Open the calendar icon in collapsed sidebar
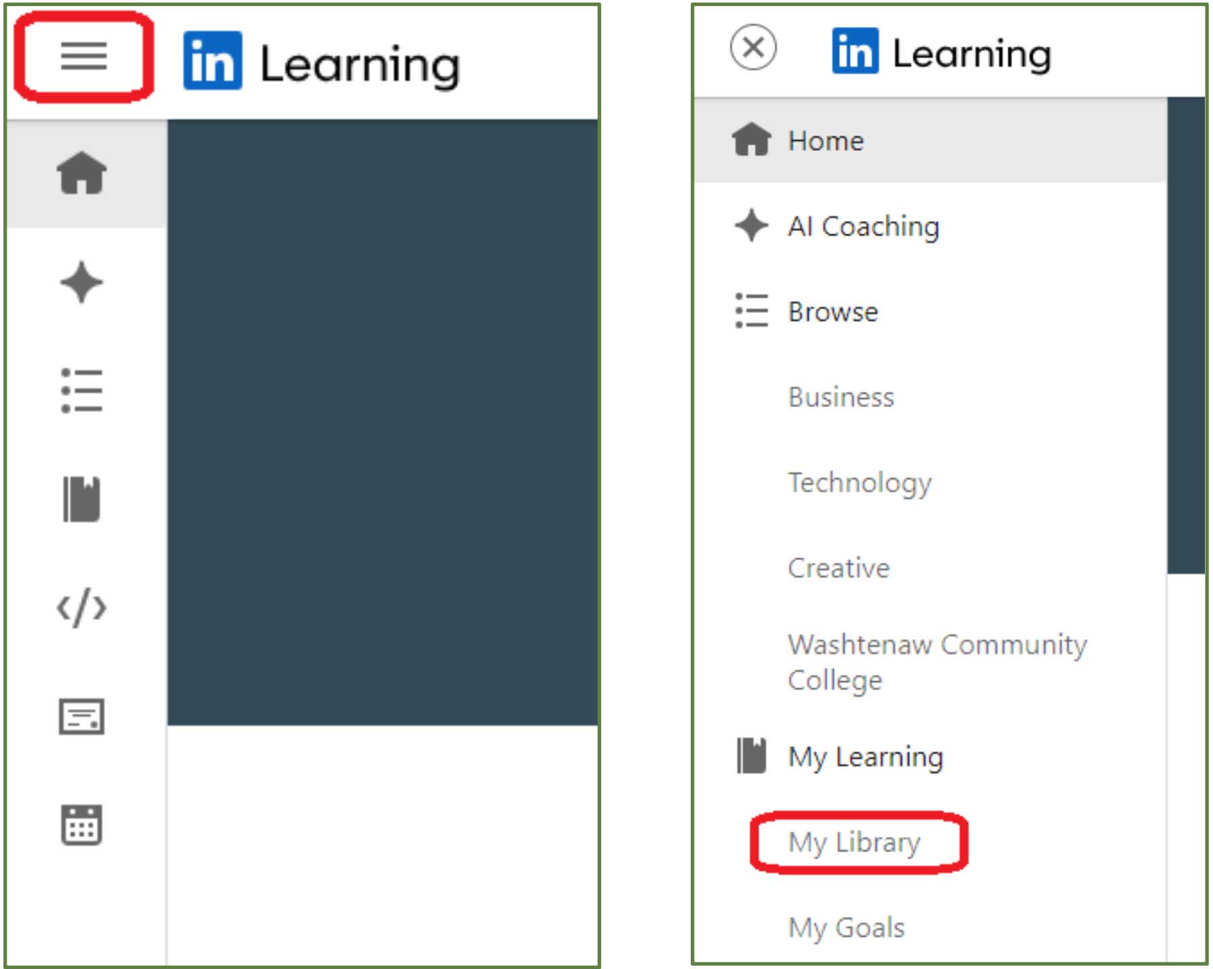This screenshot has height=969, width=1213. pyautogui.click(x=82, y=825)
